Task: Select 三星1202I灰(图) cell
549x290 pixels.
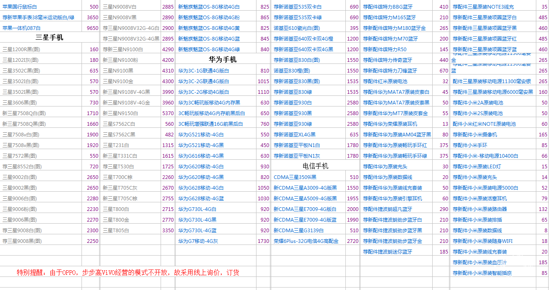Action: (21, 60)
